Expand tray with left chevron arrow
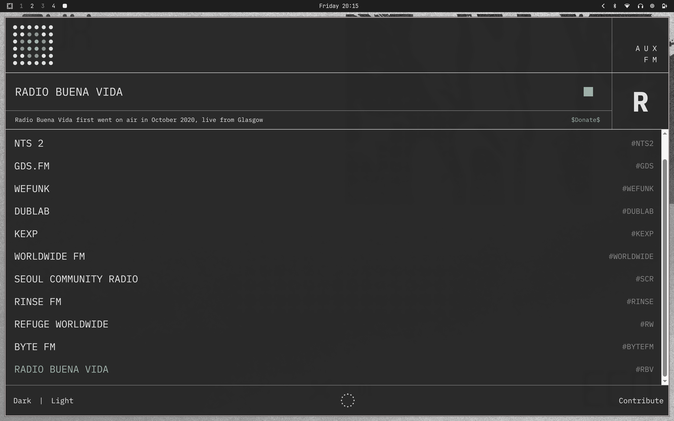Screen dimensions: 674x421 point(603,6)
